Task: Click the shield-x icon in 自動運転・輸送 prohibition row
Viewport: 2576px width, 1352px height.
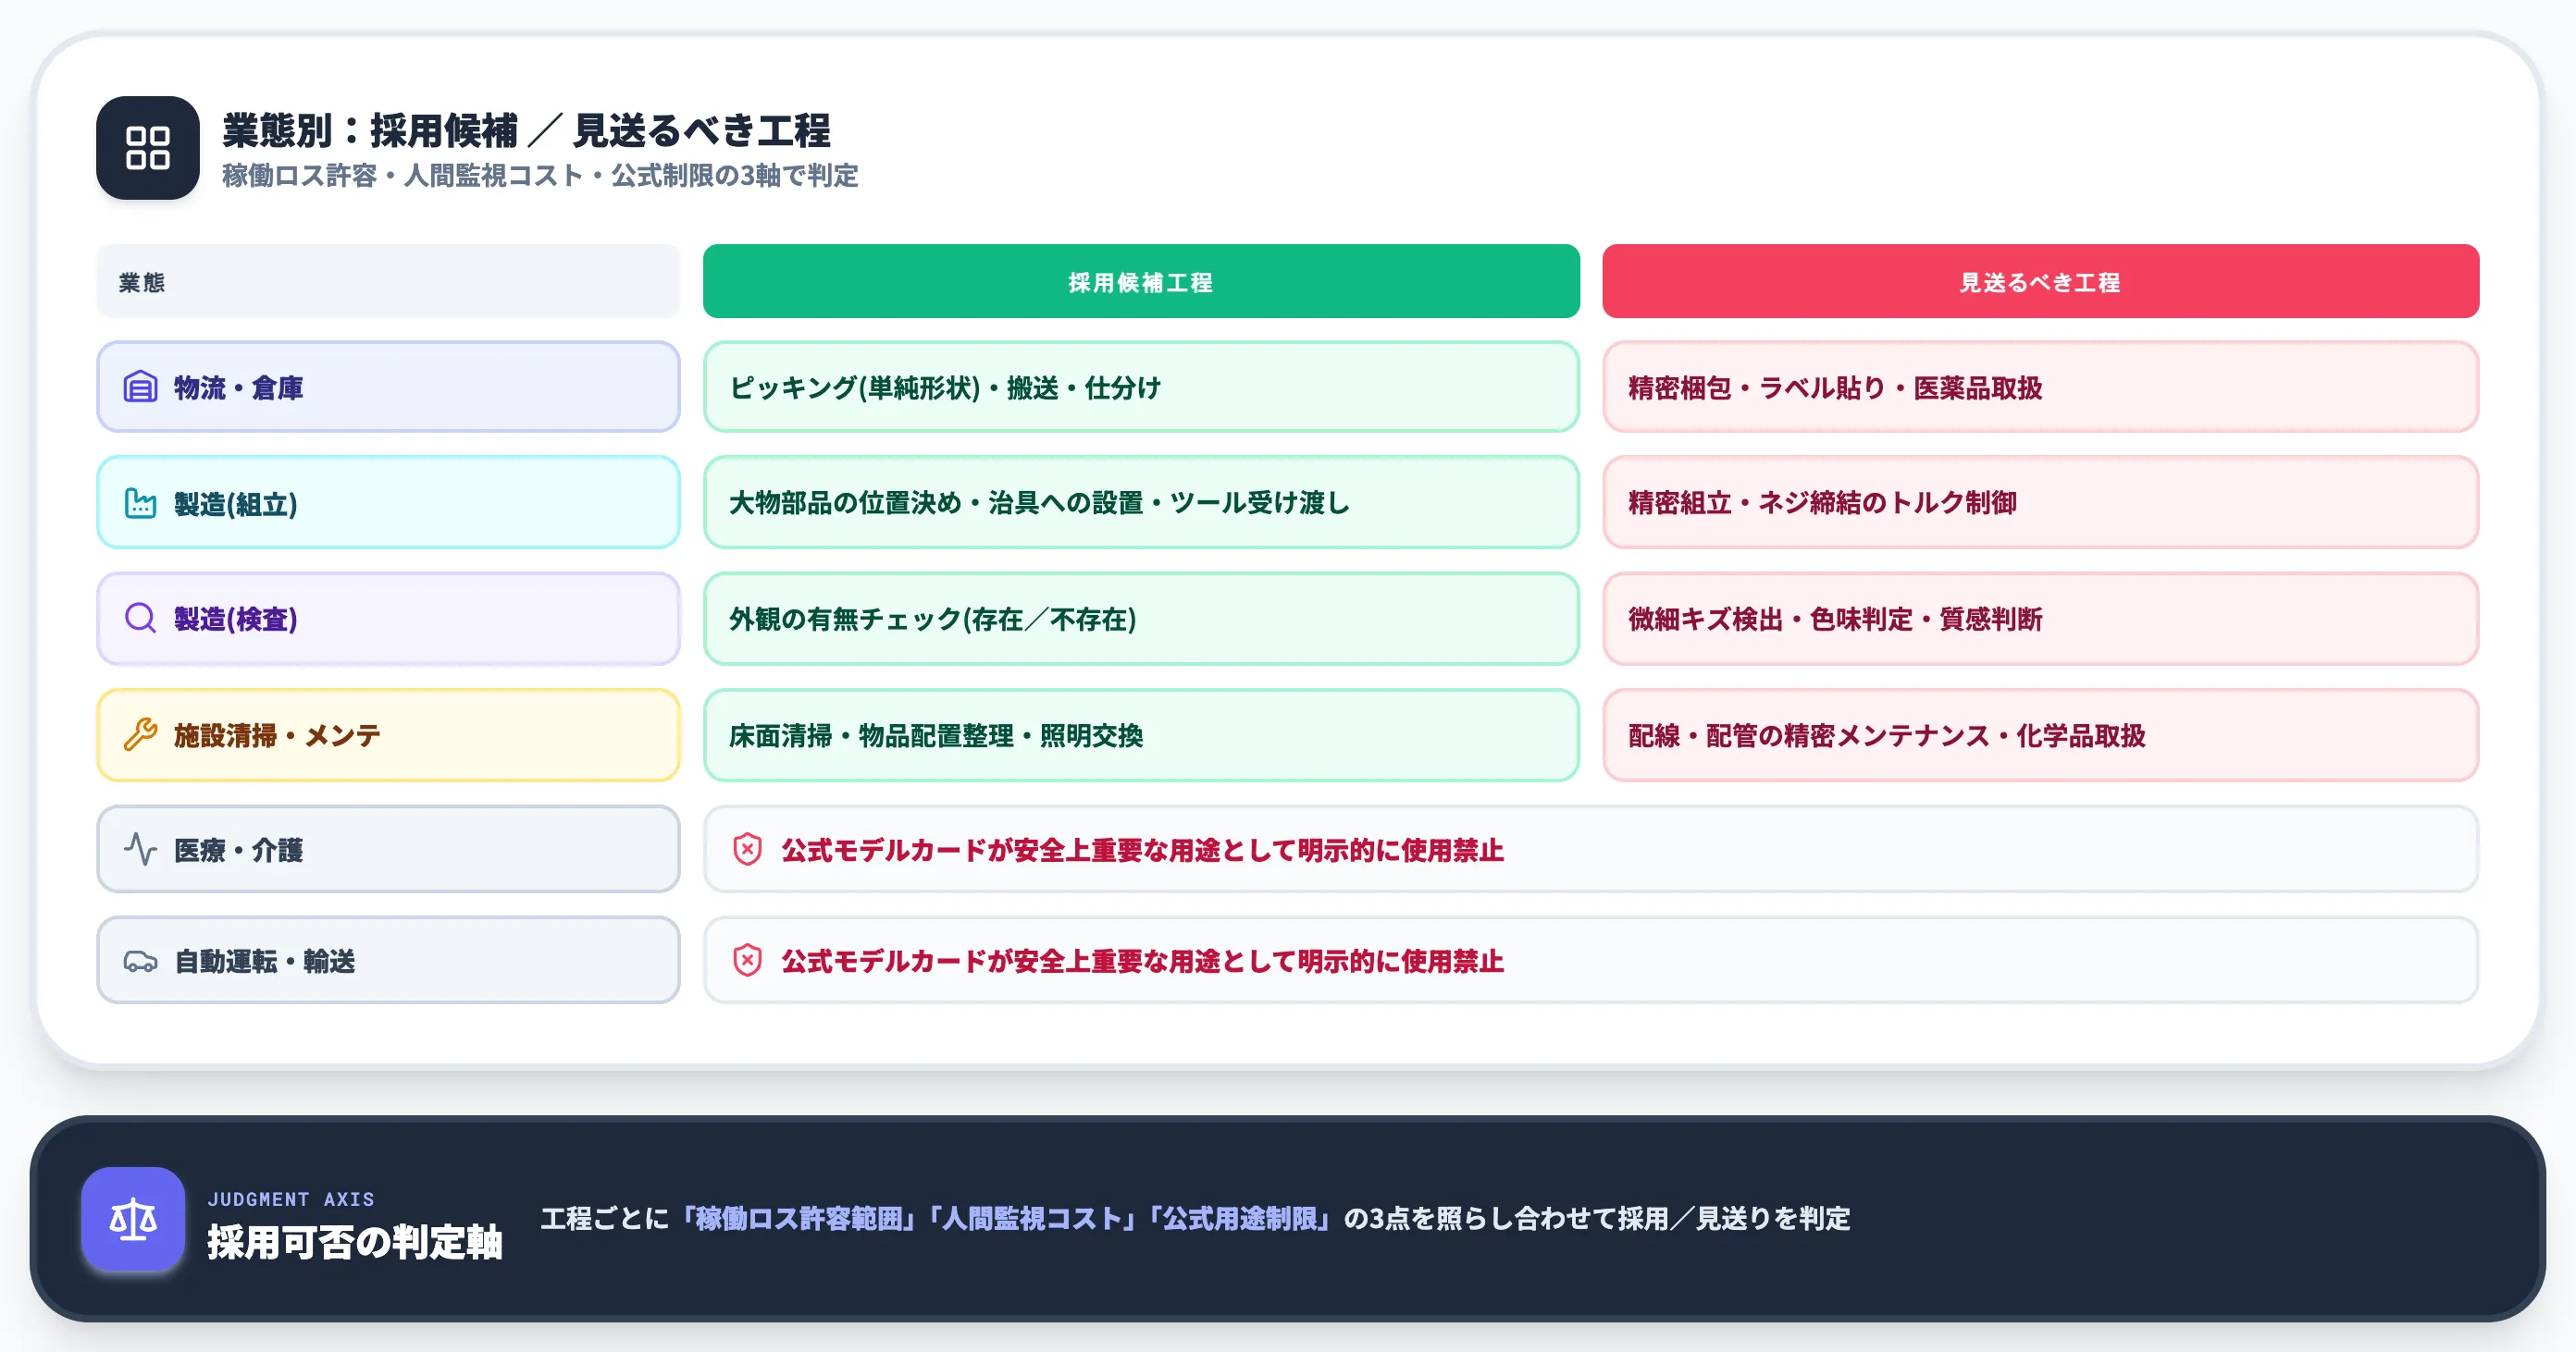Action: [747, 962]
